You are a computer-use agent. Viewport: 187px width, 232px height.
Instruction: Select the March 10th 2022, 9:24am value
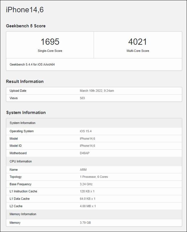coord(97,91)
